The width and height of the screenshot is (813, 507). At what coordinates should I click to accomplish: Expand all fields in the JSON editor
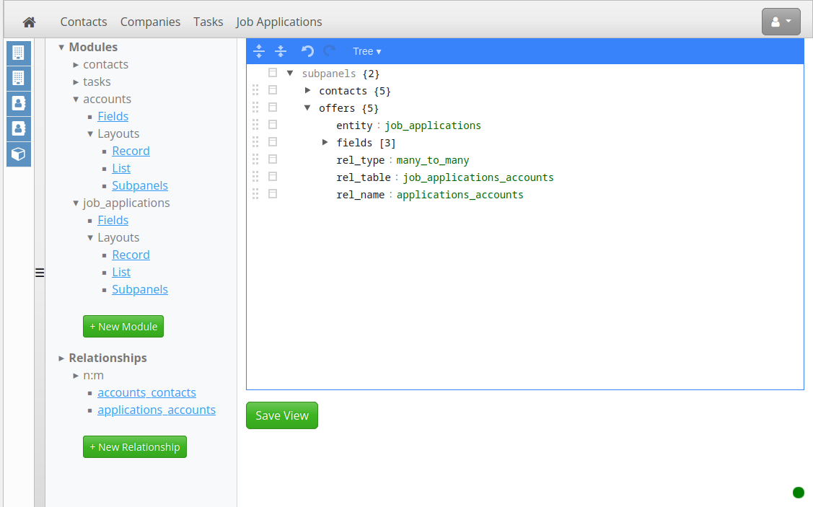(259, 51)
